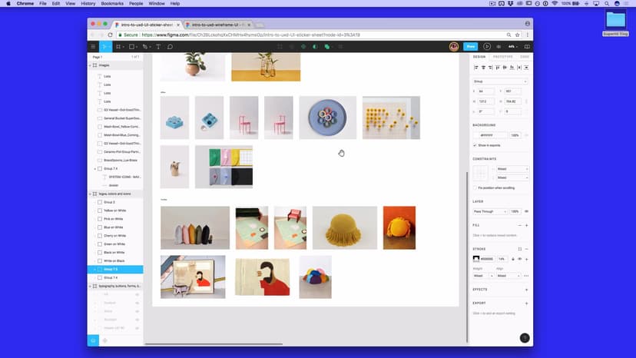Open the Bookmarks menu in menu bar

(112, 4)
